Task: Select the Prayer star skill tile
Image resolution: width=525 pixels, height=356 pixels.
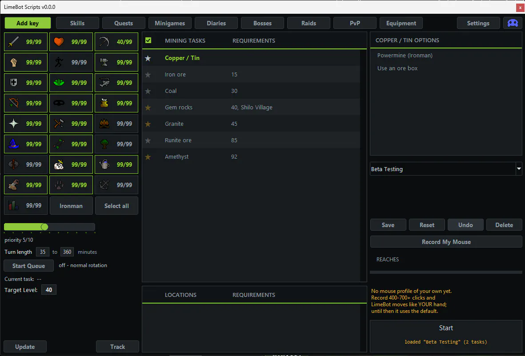Action: coord(26,124)
